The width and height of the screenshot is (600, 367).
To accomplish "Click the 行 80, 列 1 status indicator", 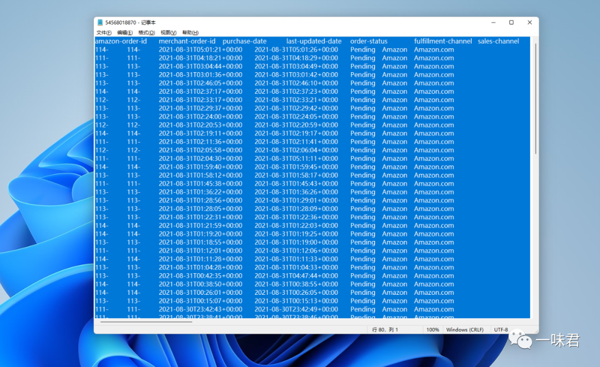I will click(385, 330).
